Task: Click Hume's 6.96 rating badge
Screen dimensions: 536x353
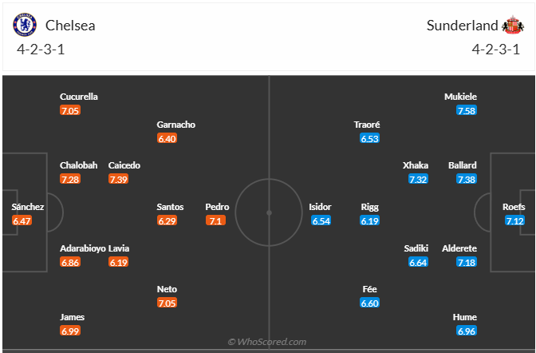Action: 467,330
